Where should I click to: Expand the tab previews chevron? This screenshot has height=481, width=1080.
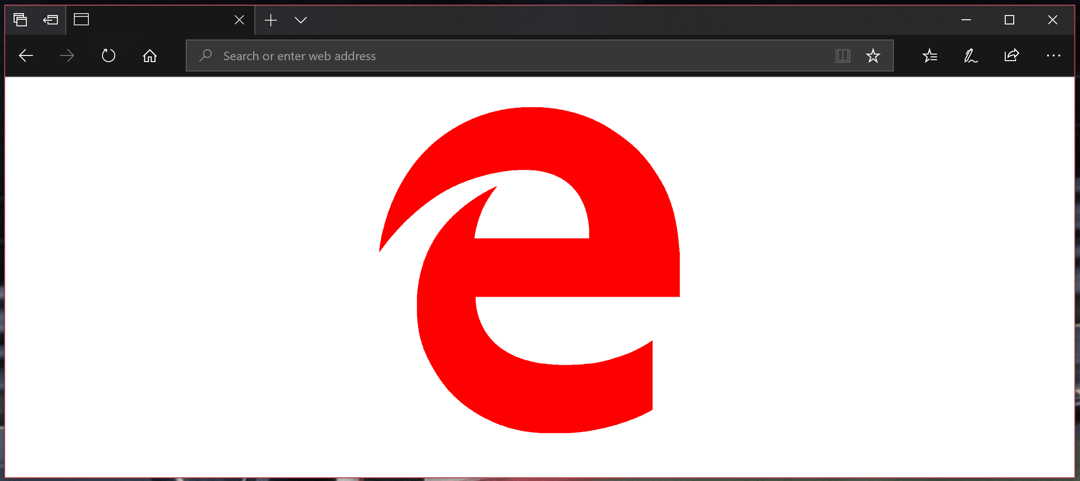(x=300, y=20)
